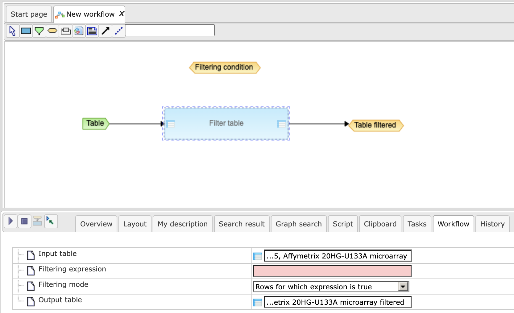514x313 pixels.
Task: Close the New workflow tab
Action: (x=122, y=14)
